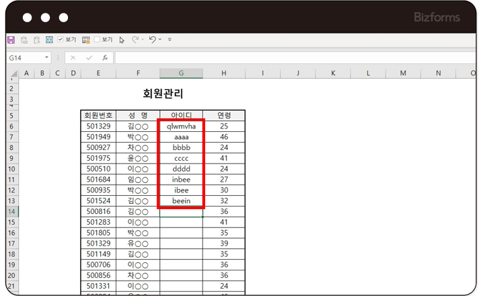The image size is (481, 296).
Task: Click the 아이디 header cell
Action: [x=181, y=115]
